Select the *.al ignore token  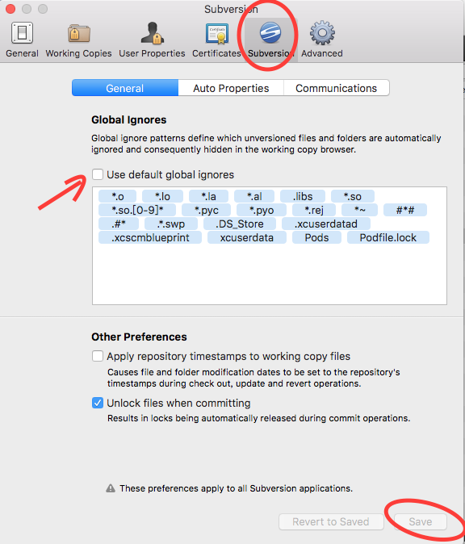tap(254, 196)
